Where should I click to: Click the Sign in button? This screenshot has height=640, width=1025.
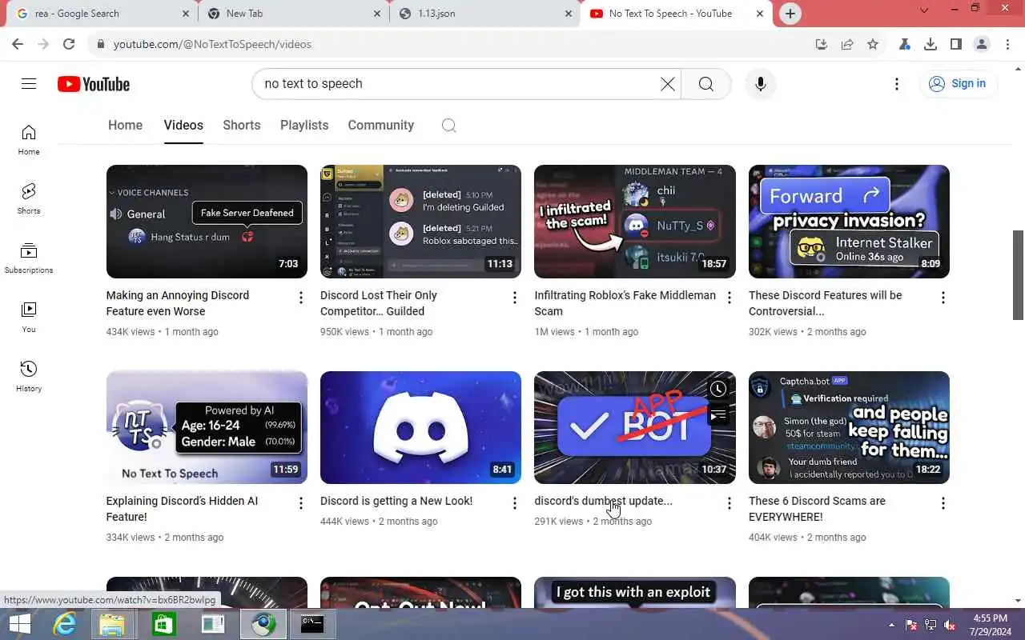(958, 84)
